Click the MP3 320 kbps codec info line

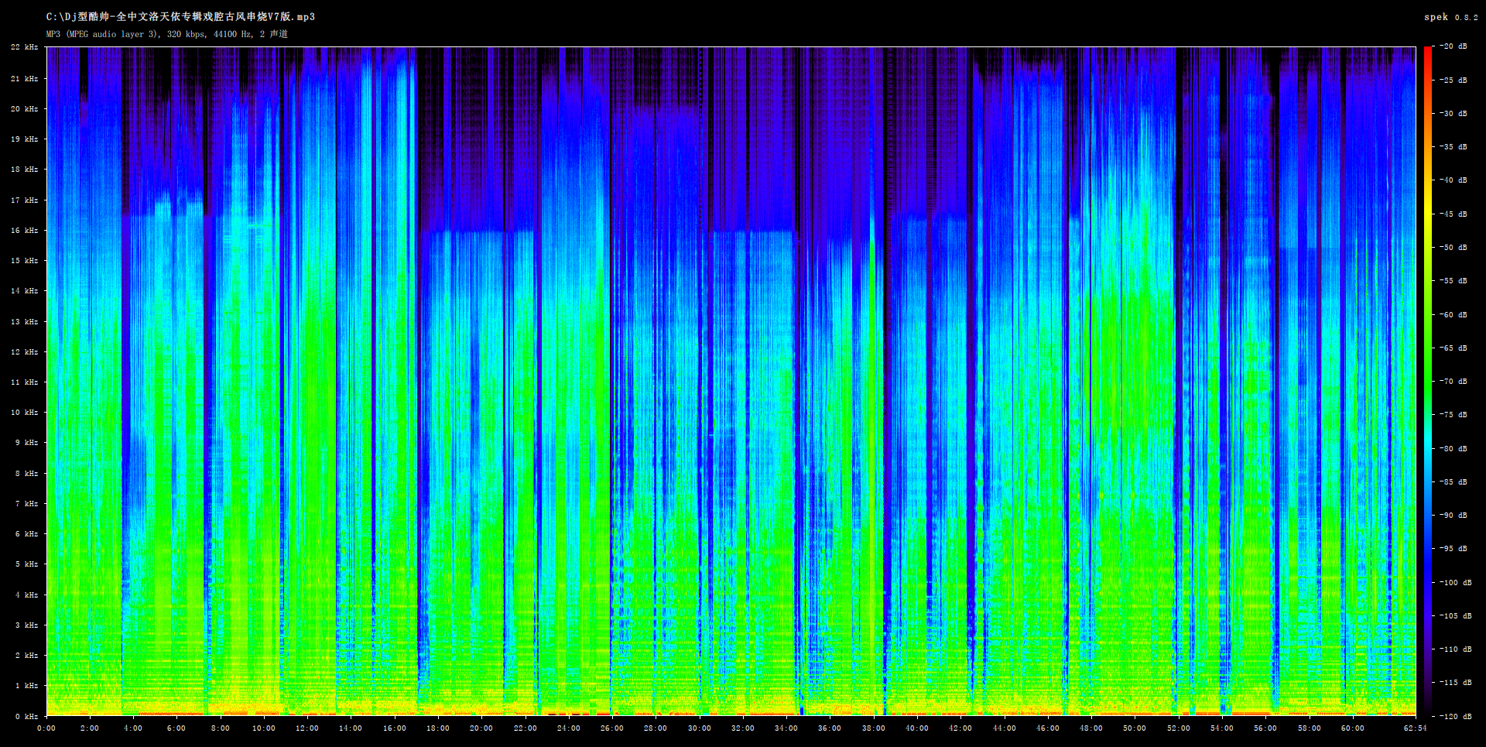pyautogui.click(x=166, y=34)
